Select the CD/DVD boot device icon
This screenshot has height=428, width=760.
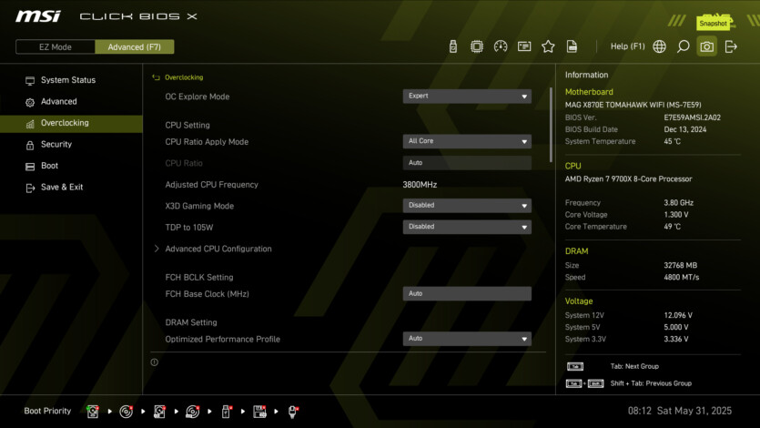pyautogui.click(x=126, y=412)
